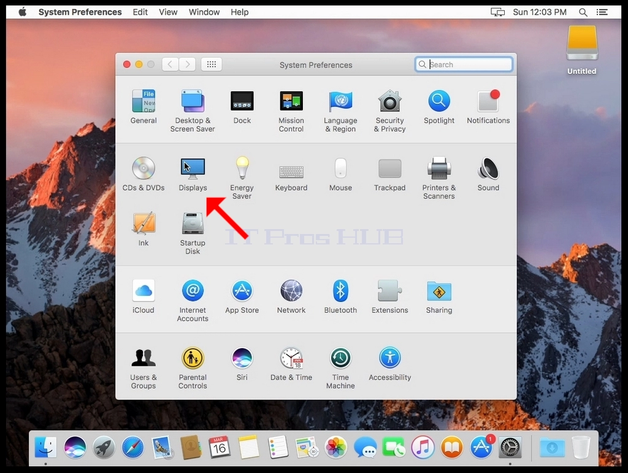Image resolution: width=628 pixels, height=473 pixels.
Task: Open Finder from the Dock
Action: [x=45, y=447]
